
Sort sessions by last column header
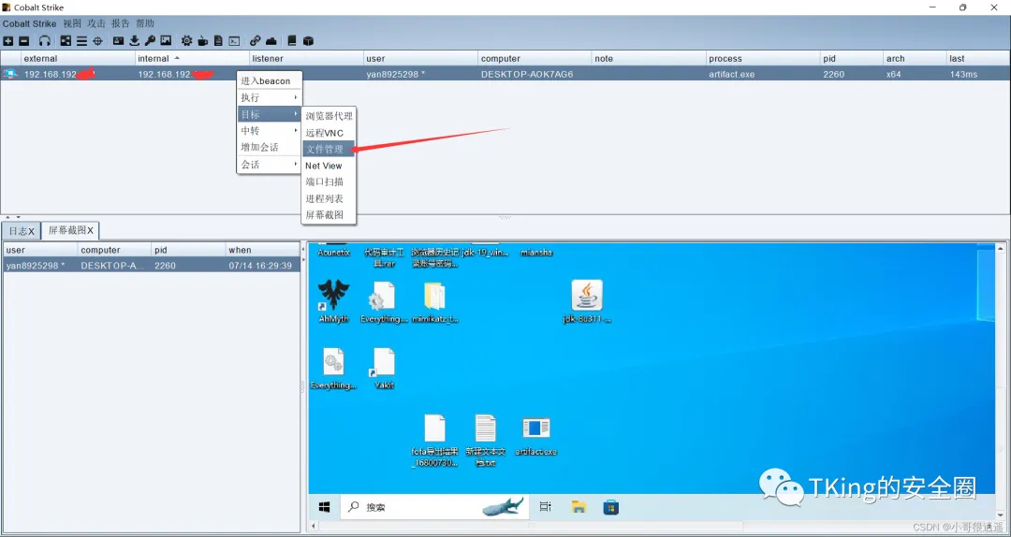click(978, 59)
